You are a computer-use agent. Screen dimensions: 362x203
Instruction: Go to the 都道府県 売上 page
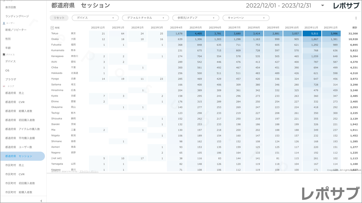click(15, 93)
